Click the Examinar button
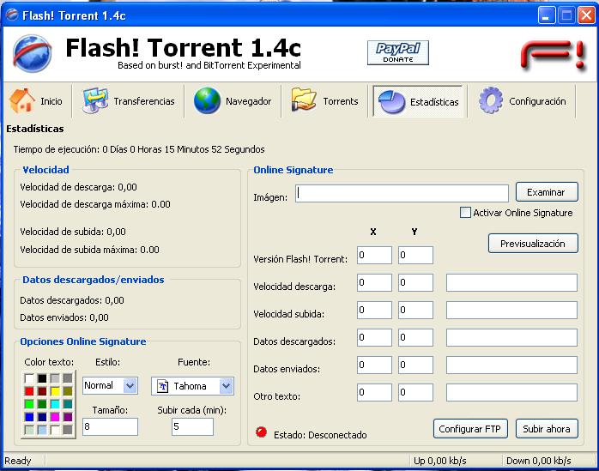Image resolution: width=599 pixels, height=471 pixels. click(547, 192)
